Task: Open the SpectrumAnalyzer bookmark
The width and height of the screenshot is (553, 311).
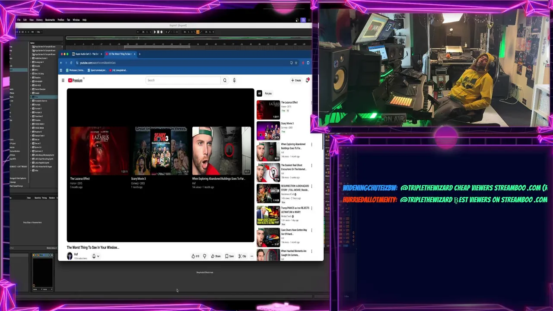Action: click(97, 70)
